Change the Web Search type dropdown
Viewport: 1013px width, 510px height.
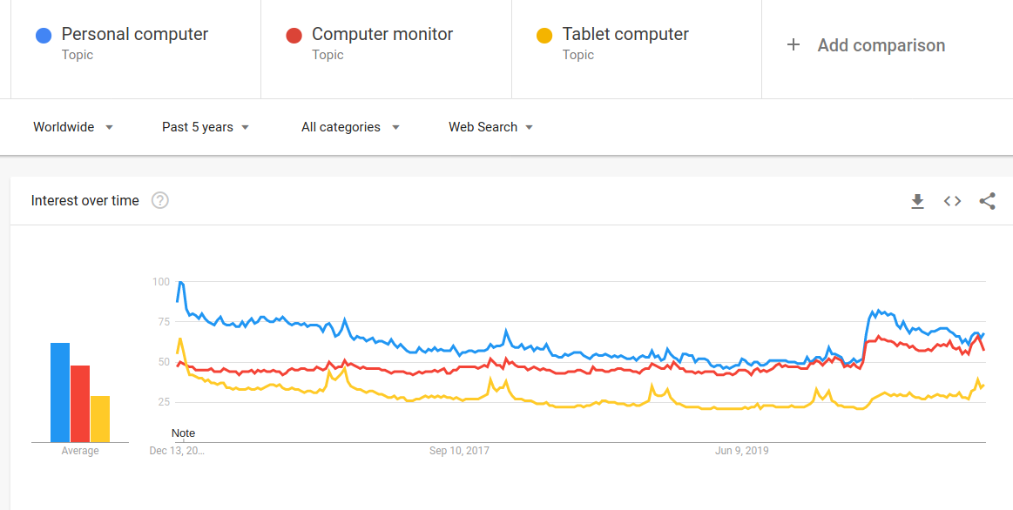click(x=490, y=127)
